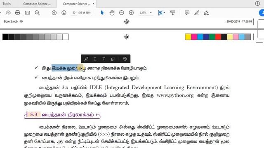
Task: Click the www.python.org text
Action: pos(175,95)
